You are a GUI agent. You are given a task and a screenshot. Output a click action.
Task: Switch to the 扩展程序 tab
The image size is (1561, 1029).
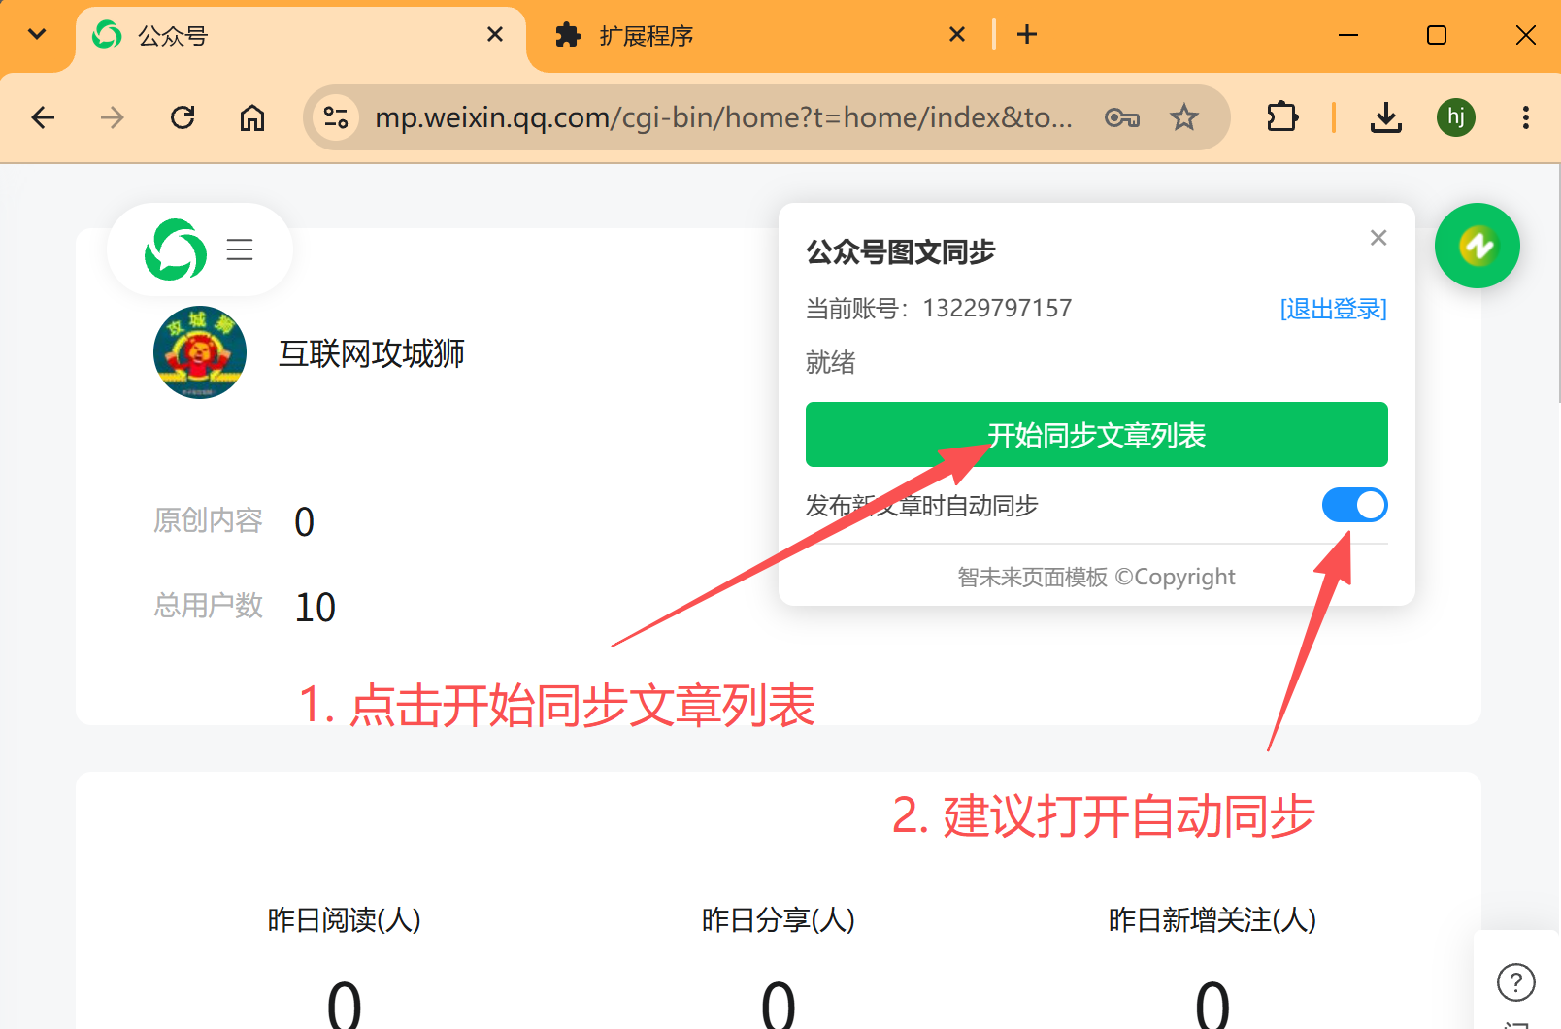(757, 37)
